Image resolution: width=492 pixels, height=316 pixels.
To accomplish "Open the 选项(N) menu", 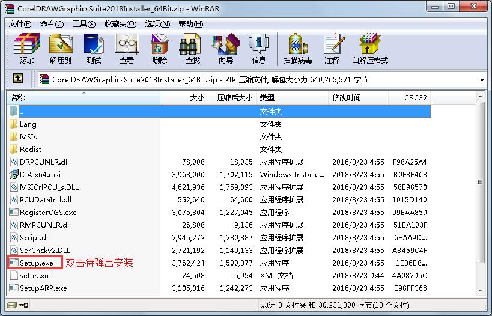I will 157,23.
